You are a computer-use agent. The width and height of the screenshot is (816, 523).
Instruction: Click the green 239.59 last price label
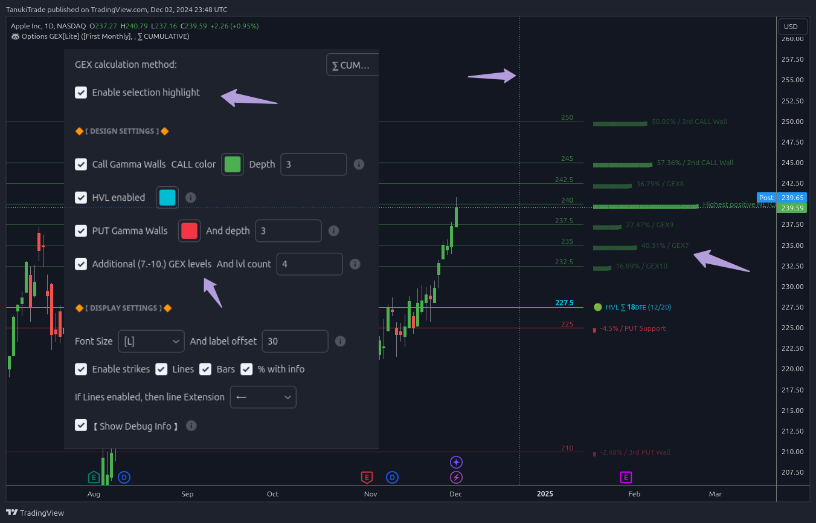tap(791, 208)
